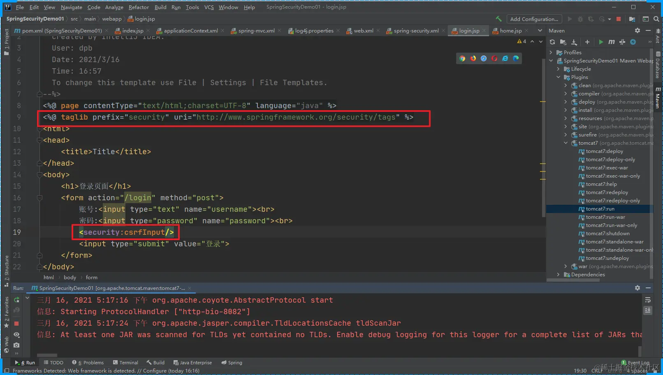Open the File menu
Screen dimensions: 663x375
point(20,7)
